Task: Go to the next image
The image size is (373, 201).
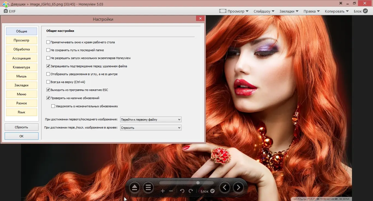Action: point(238,187)
